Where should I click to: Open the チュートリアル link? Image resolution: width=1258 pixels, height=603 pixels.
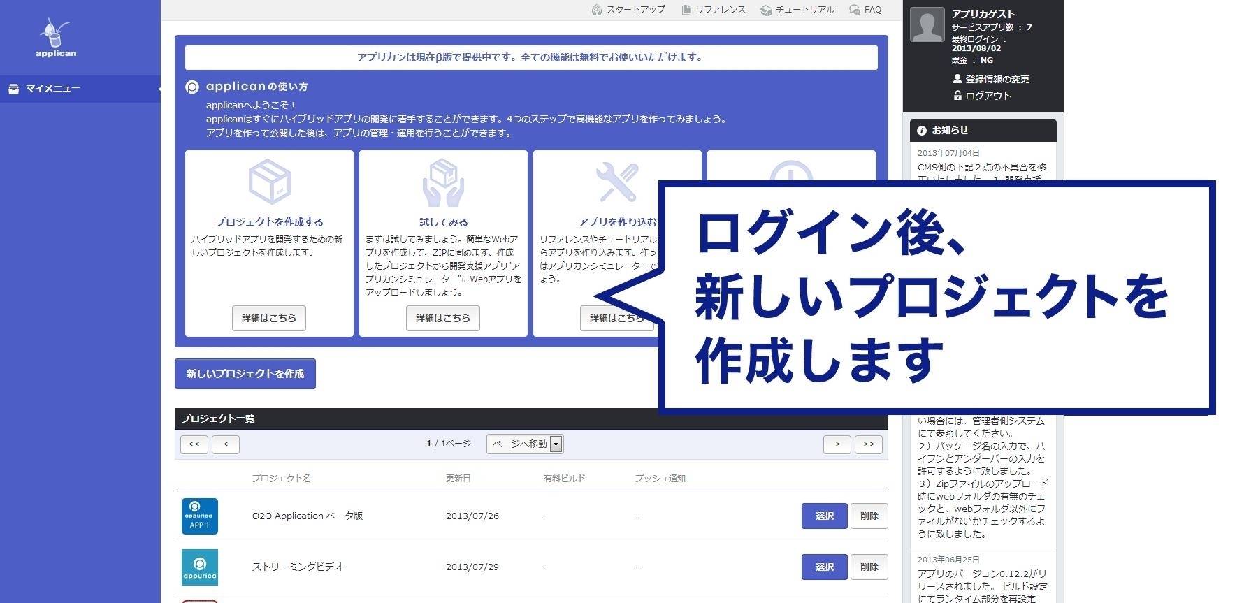[x=804, y=10]
